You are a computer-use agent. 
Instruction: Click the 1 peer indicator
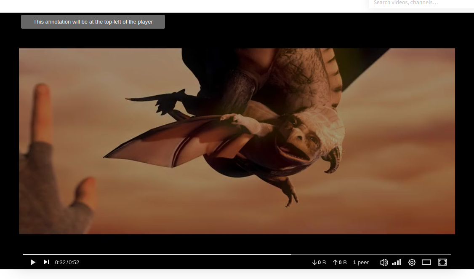[361, 262]
